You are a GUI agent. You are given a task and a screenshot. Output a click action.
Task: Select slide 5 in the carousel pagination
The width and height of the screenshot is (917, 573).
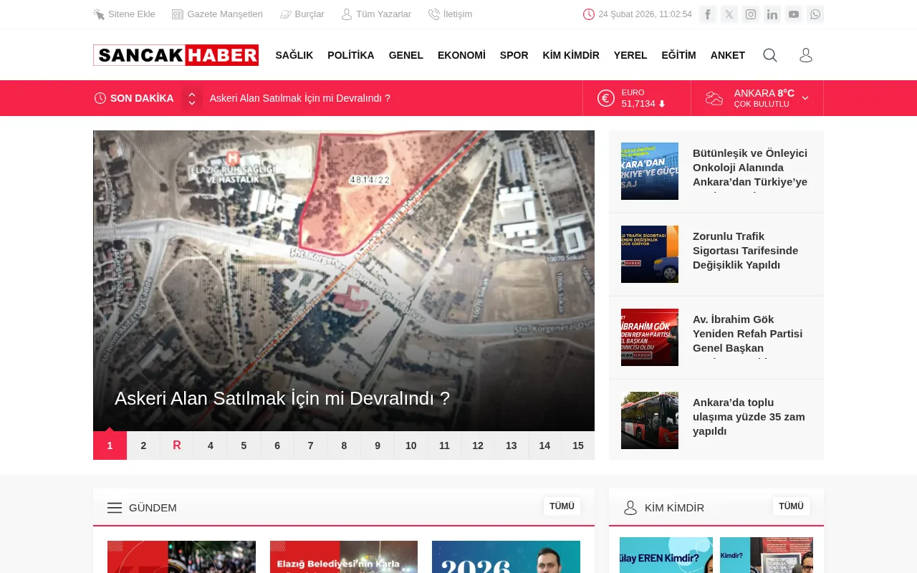tap(244, 446)
